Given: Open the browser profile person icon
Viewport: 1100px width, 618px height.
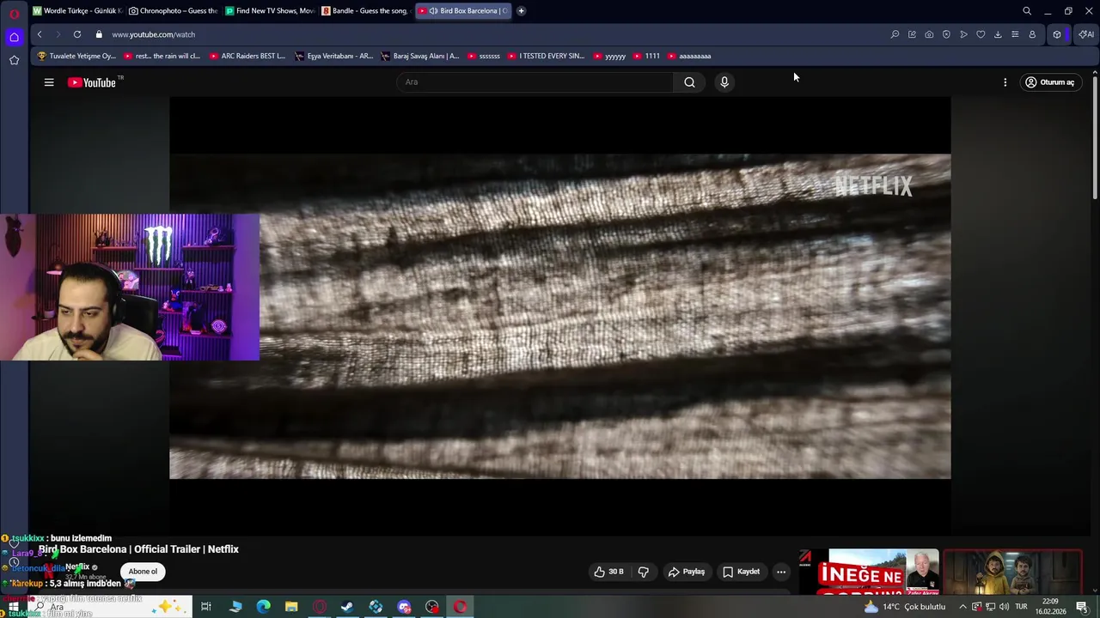Looking at the screenshot, I should [x=1032, y=34].
